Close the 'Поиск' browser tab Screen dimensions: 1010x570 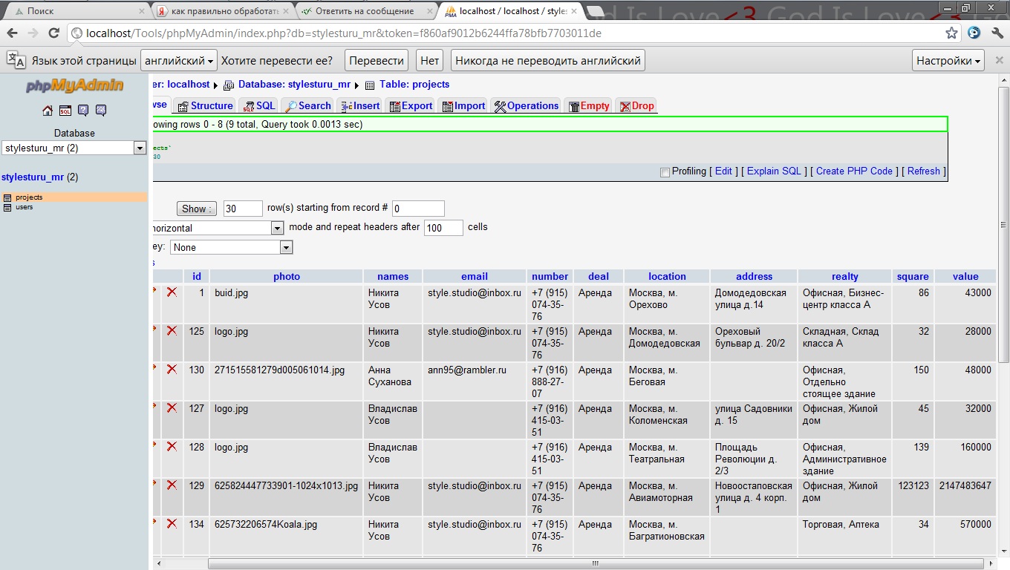point(142,11)
